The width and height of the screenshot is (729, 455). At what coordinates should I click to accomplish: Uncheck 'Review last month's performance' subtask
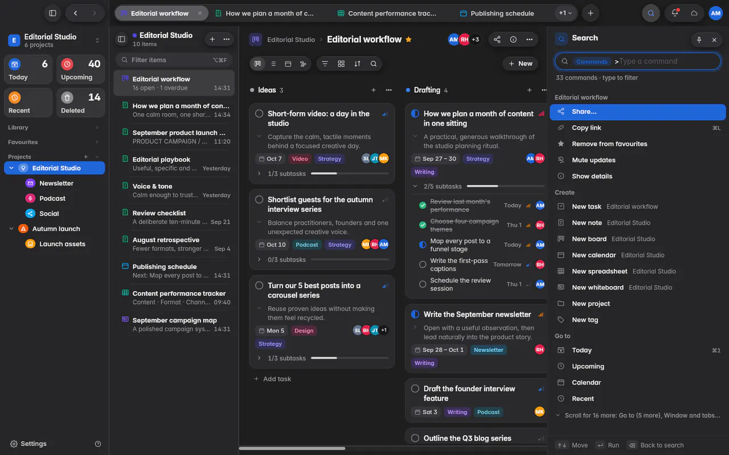click(423, 205)
